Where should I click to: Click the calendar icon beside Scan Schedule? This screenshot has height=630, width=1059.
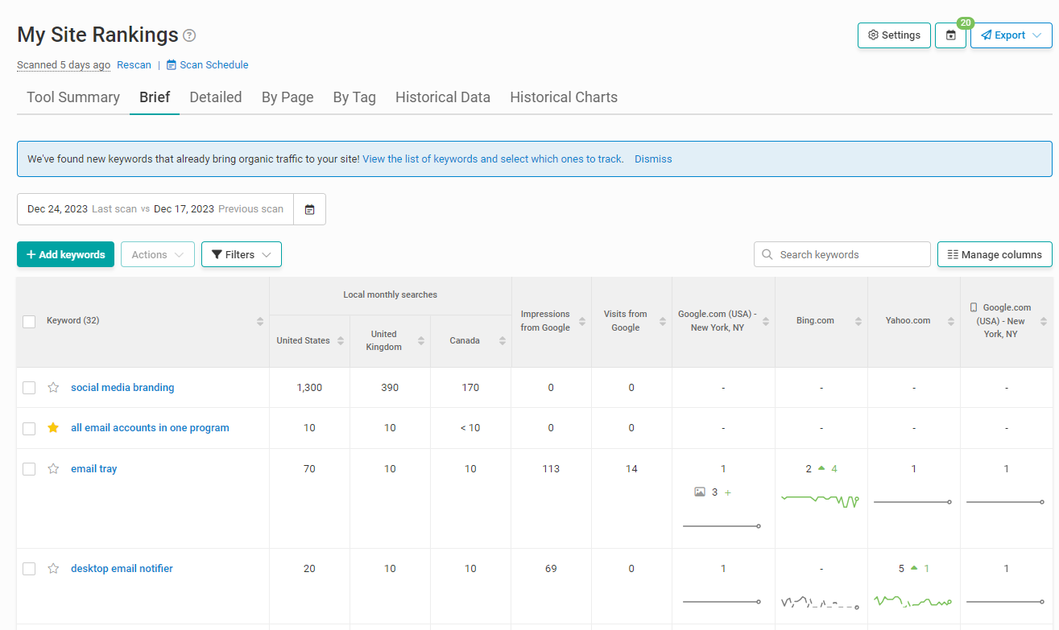173,64
